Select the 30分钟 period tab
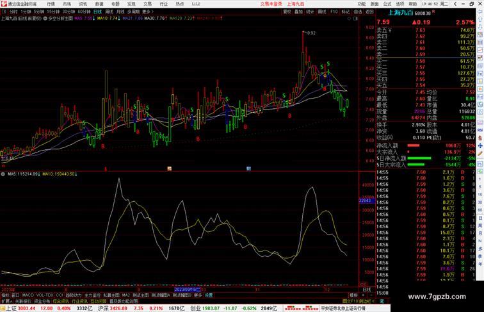 point(69,12)
